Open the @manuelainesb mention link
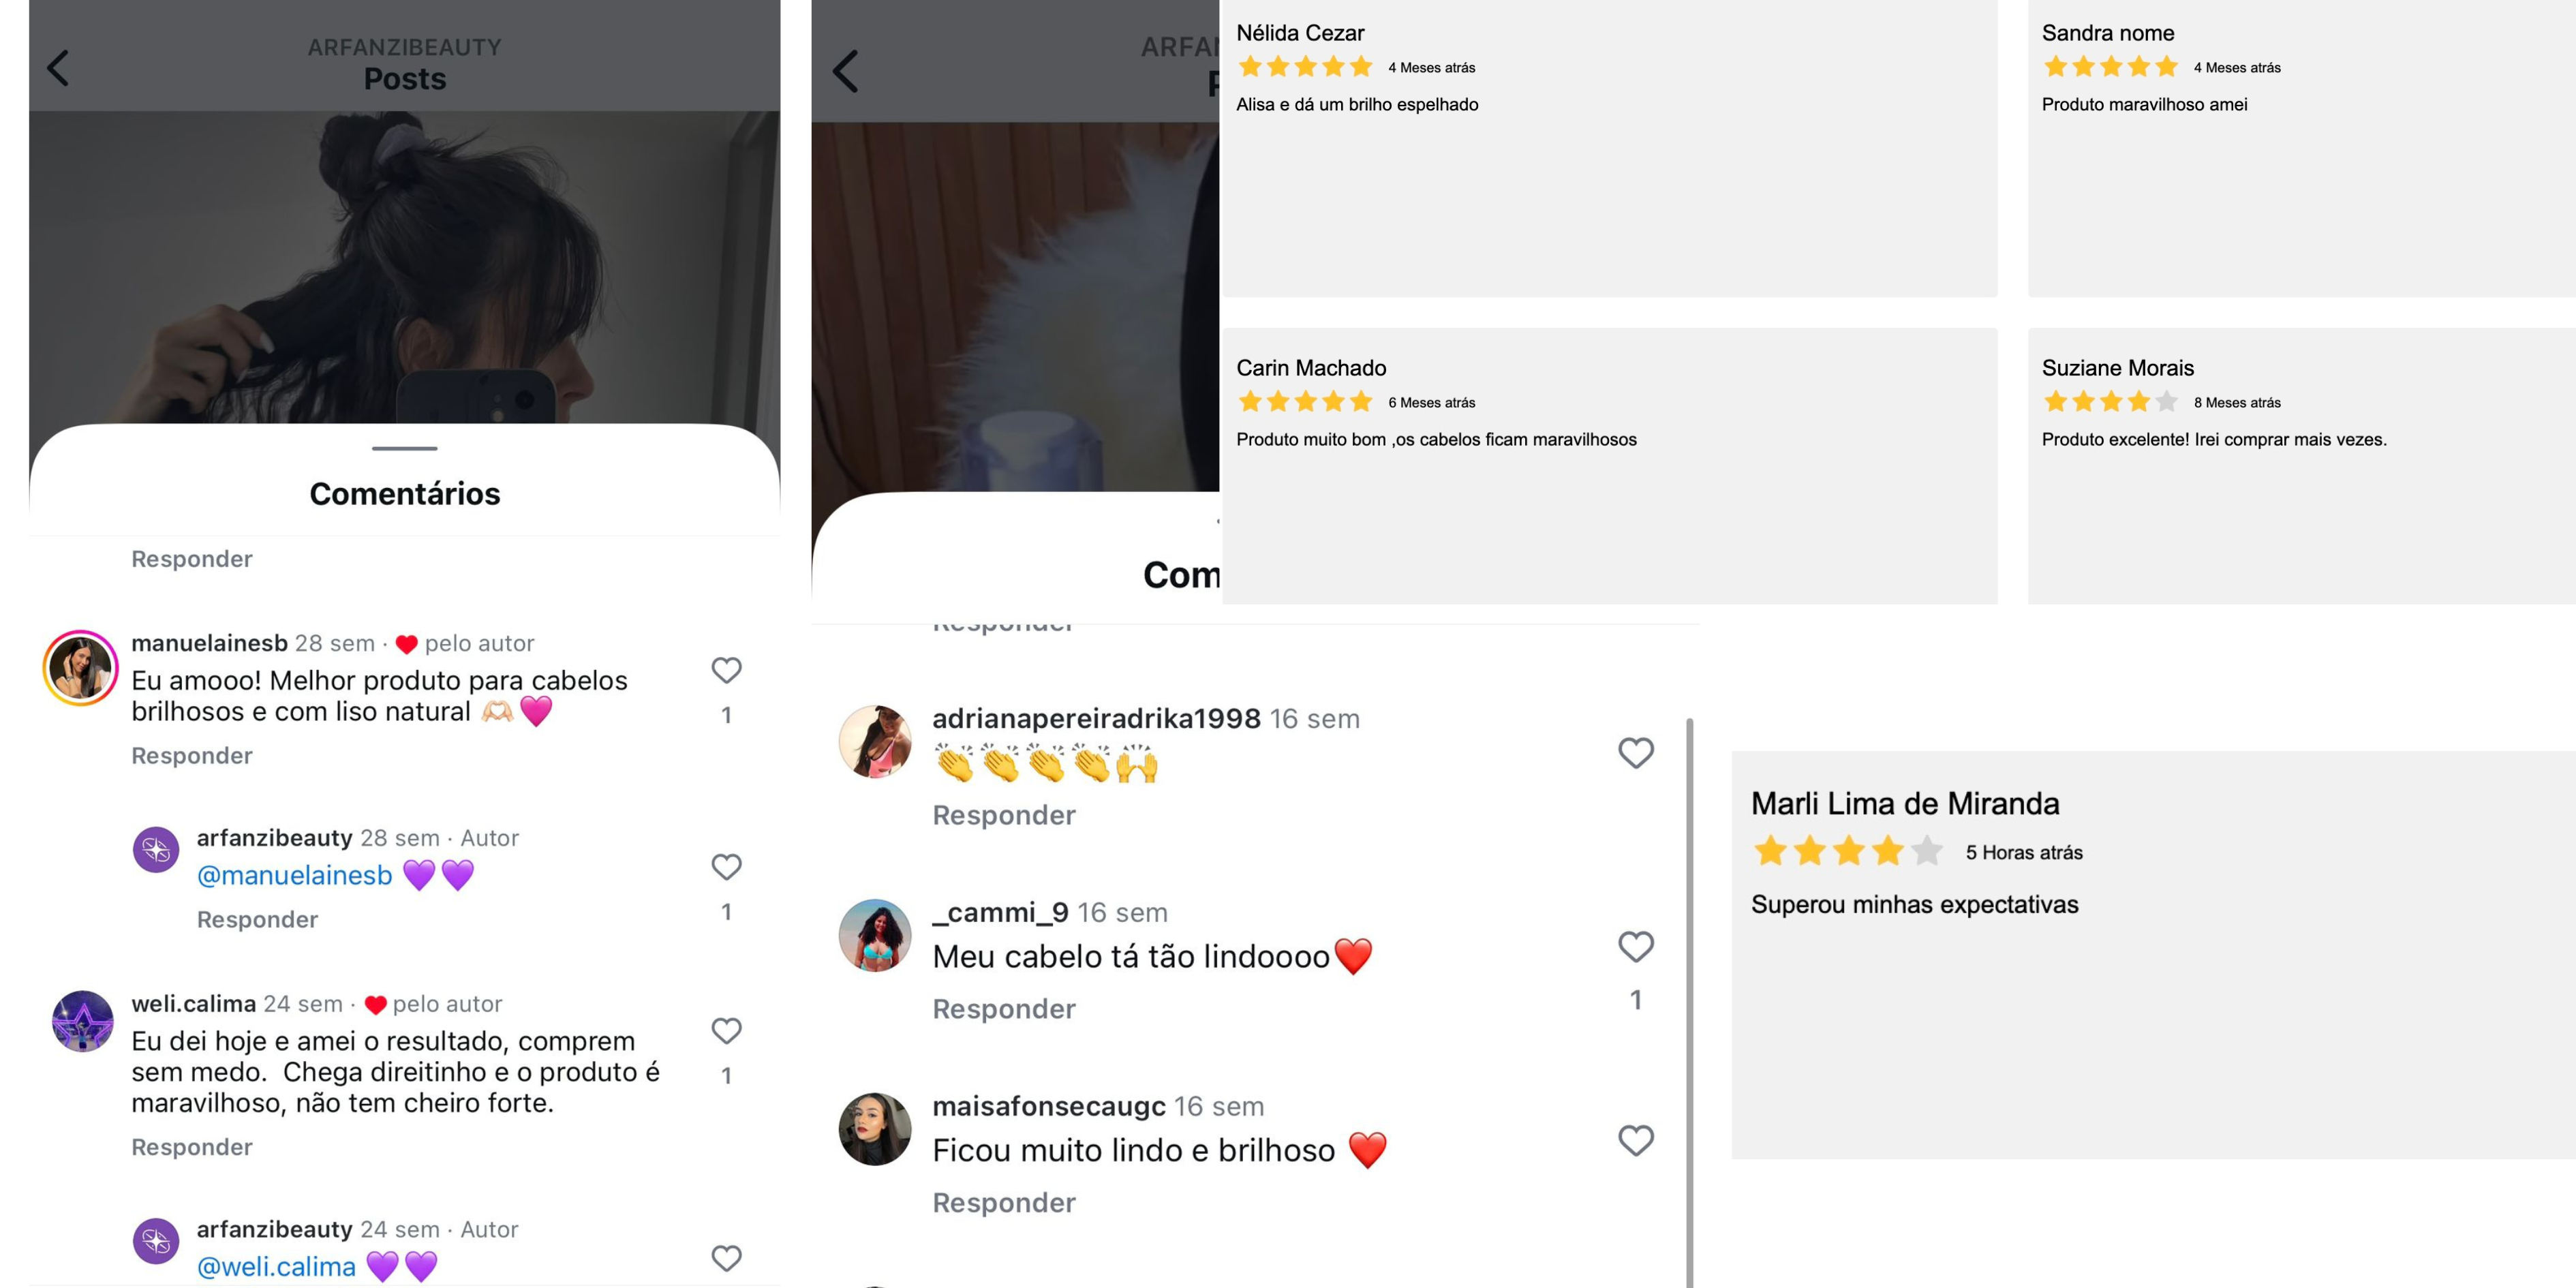Image resolution: width=2576 pixels, height=1288 pixels. [x=295, y=875]
